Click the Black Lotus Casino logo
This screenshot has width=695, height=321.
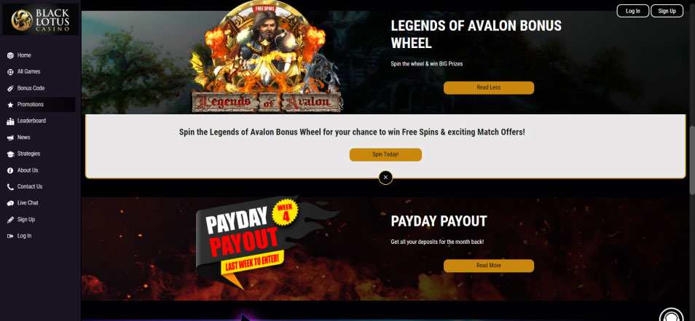coord(40,20)
